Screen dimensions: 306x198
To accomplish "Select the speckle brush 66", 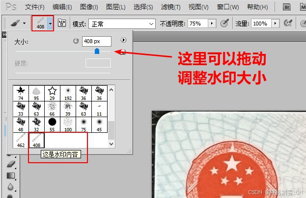I will 52,109.
